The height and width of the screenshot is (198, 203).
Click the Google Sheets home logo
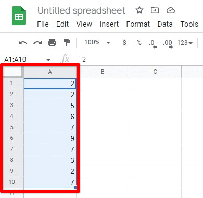[x=19, y=16]
